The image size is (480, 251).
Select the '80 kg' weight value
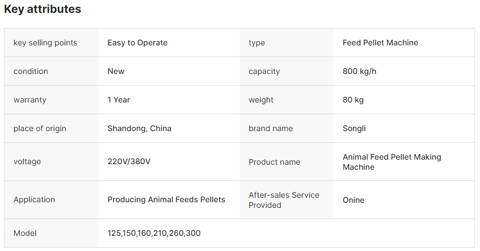pyautogui.click(x=353, y=100)
